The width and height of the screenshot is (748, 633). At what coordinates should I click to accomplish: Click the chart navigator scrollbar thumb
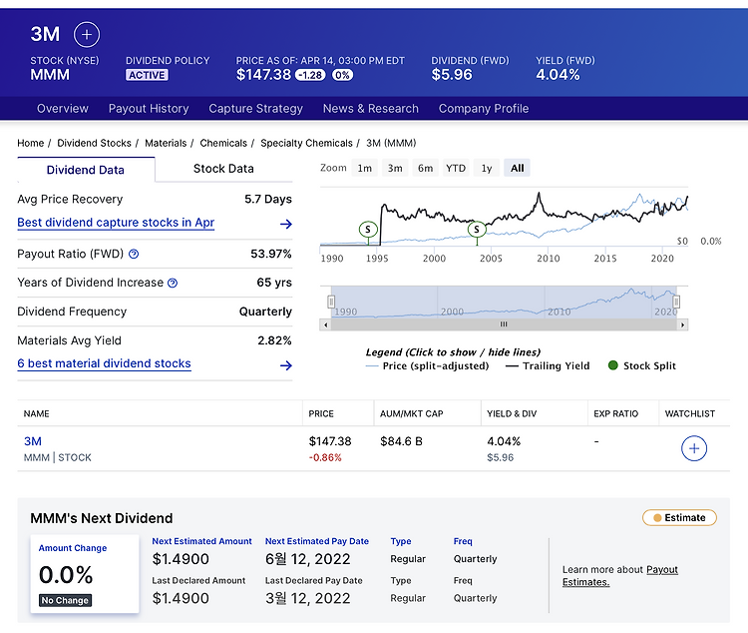(x=504, y=324)
